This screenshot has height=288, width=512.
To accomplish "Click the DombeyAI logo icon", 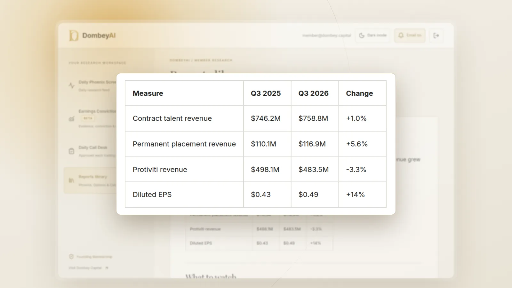I will click(x=74, y=36).
